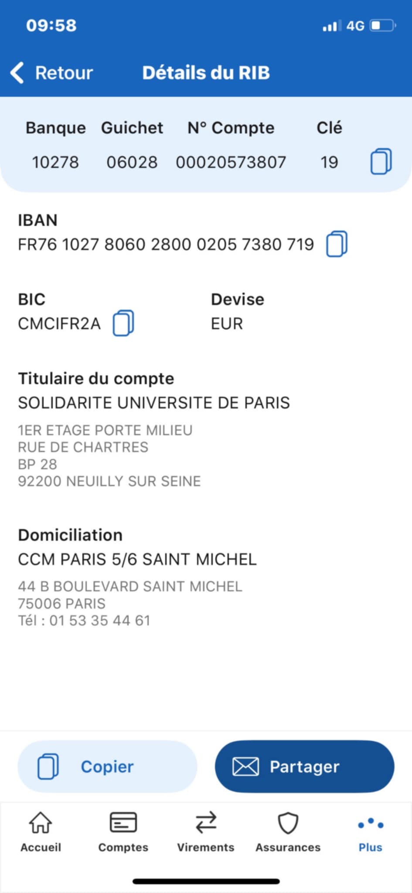Tap the cellular signal bars icon
412x893 pixels.
[x=331, y=26]
